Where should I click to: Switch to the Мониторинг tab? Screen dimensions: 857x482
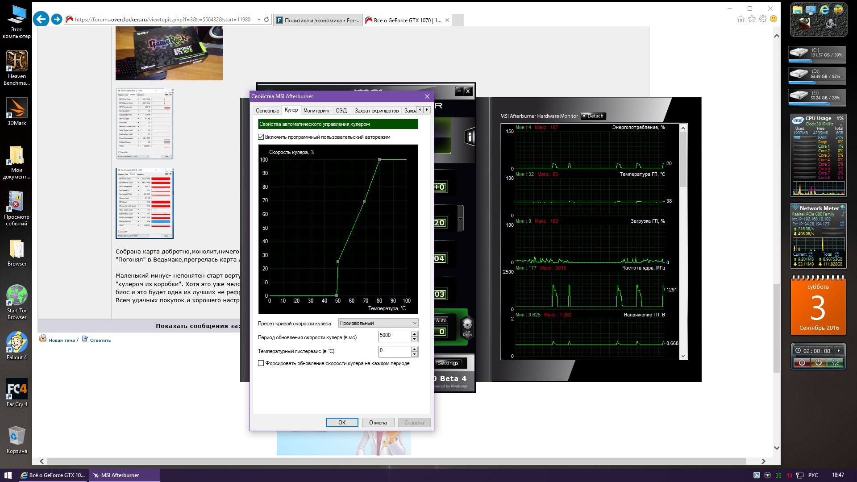(316, 111)
